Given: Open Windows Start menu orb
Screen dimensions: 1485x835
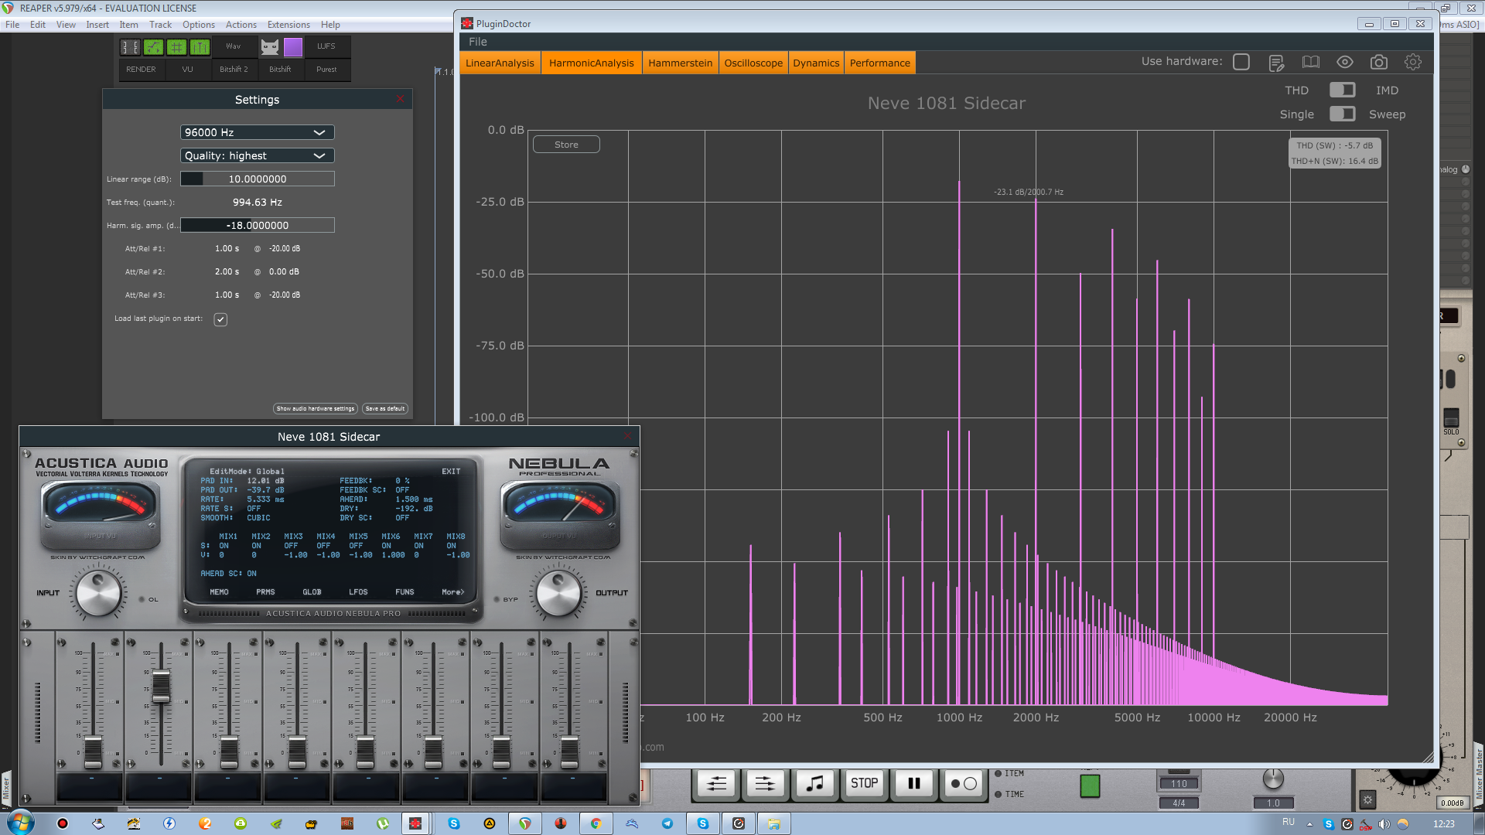Looking at the screenshot, I should click(20, 823).
